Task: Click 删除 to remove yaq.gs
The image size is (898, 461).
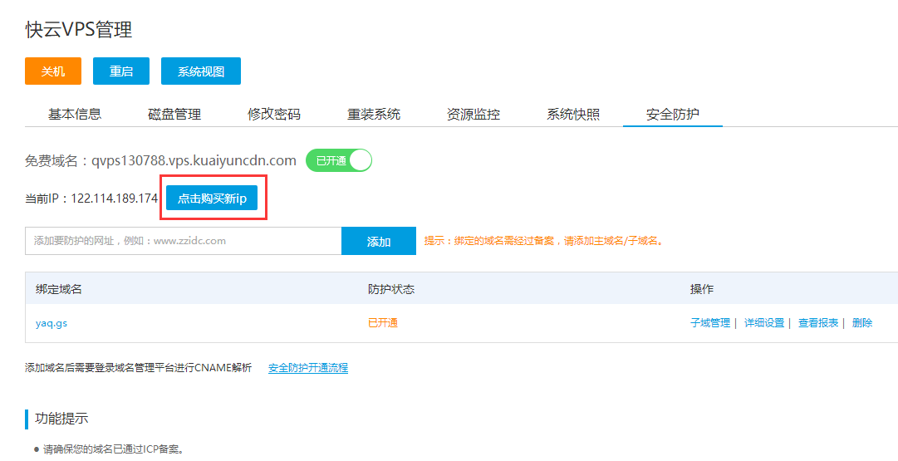Action: coord(862,323)
